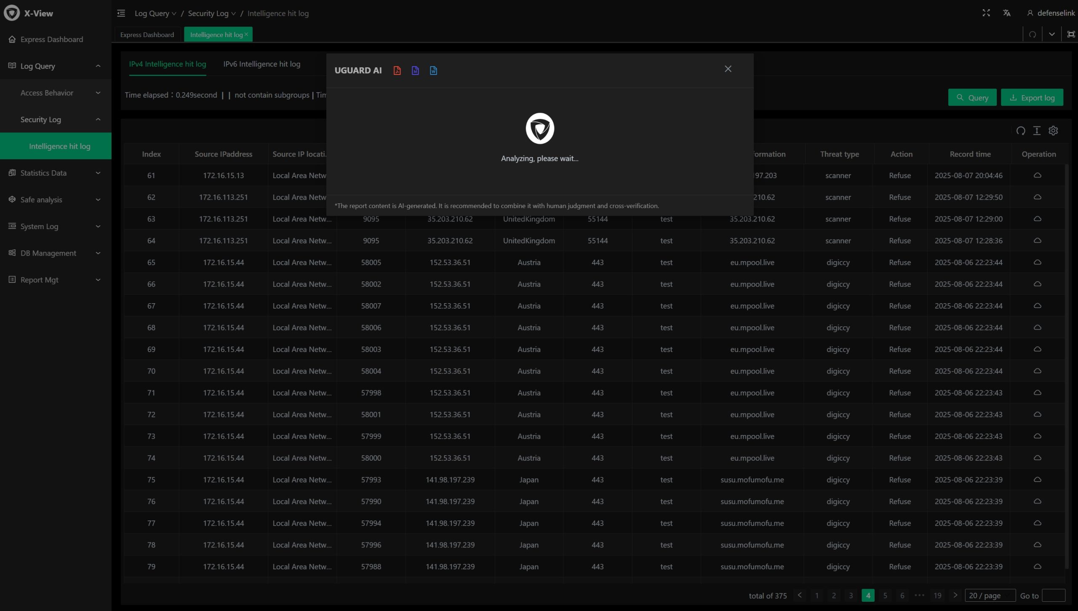Export UGUARD AI report as Word

pos(433,70)
